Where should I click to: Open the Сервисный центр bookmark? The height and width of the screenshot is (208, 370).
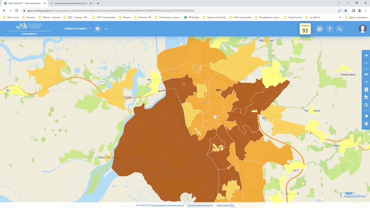(214, 17)
